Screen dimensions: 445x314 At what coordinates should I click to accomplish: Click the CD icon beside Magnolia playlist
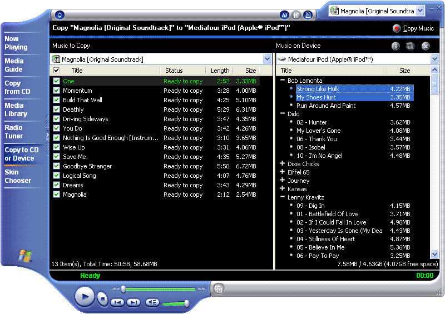[56, 59]
